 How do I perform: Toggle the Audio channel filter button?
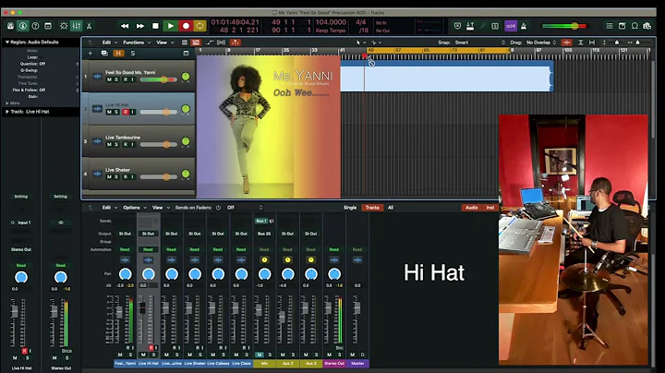tap(472, 208)
